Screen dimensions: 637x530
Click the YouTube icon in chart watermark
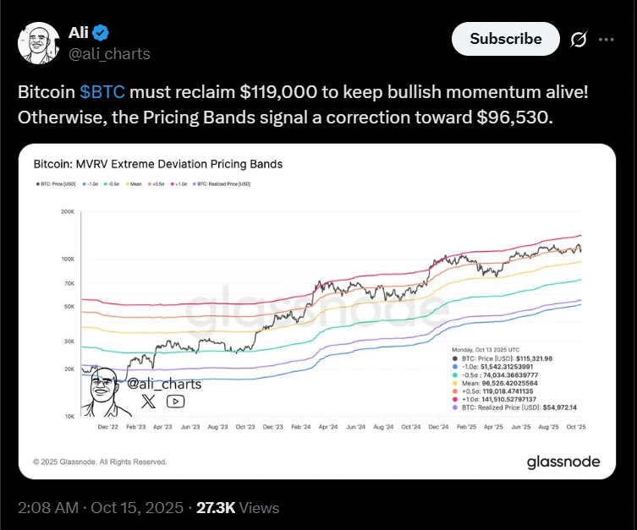[x=175, y=401]
